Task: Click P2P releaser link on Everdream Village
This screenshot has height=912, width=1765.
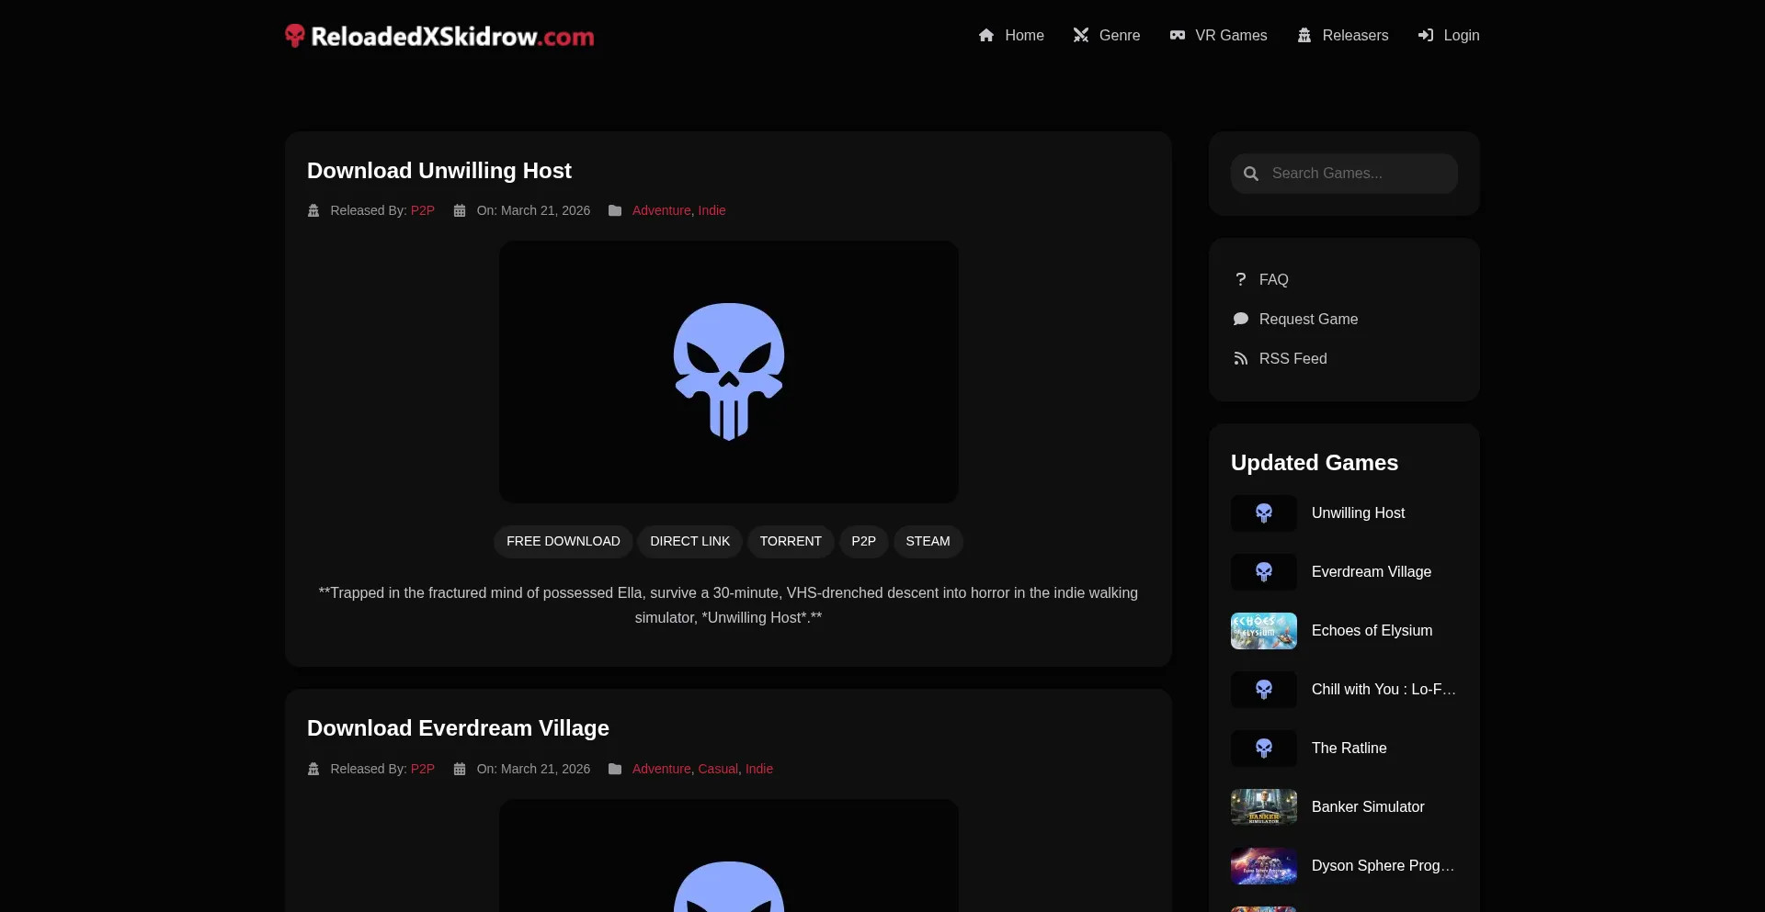Action: pyautogui.click(x=423, y=769)
